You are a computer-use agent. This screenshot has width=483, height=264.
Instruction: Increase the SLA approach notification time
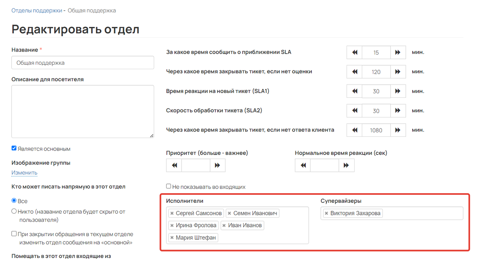click(398, 52)
